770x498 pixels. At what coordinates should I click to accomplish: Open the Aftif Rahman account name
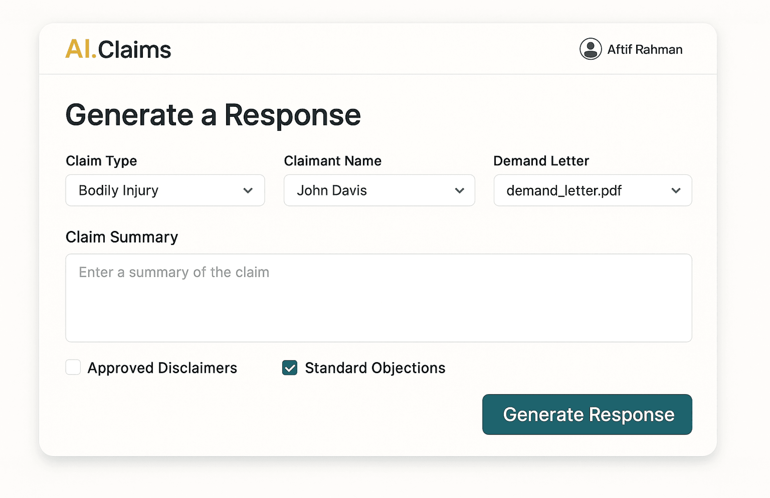644,49
